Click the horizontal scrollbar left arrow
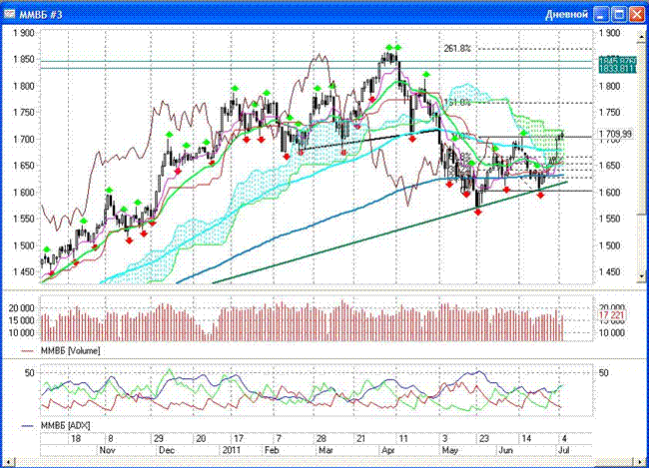The width and height of the screenshot is (649, 468). click(8, 461)
